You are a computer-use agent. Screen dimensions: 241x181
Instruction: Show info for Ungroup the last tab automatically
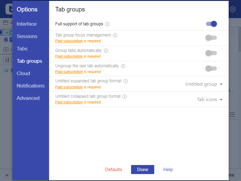123,66
